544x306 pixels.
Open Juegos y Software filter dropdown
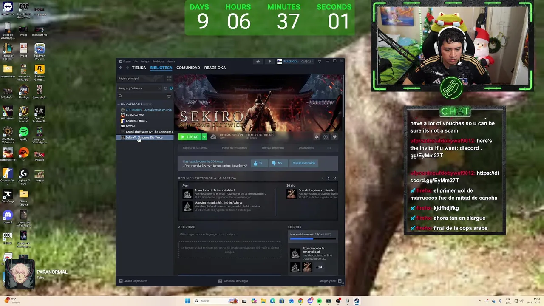[140, 88]
